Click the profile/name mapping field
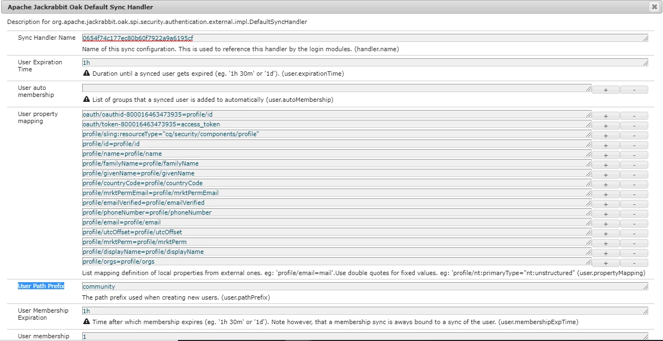Viewport: 663px width, 341px height. click(x=337, y=154)
